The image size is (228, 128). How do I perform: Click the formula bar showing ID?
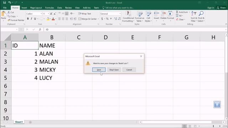click(135, 30)
